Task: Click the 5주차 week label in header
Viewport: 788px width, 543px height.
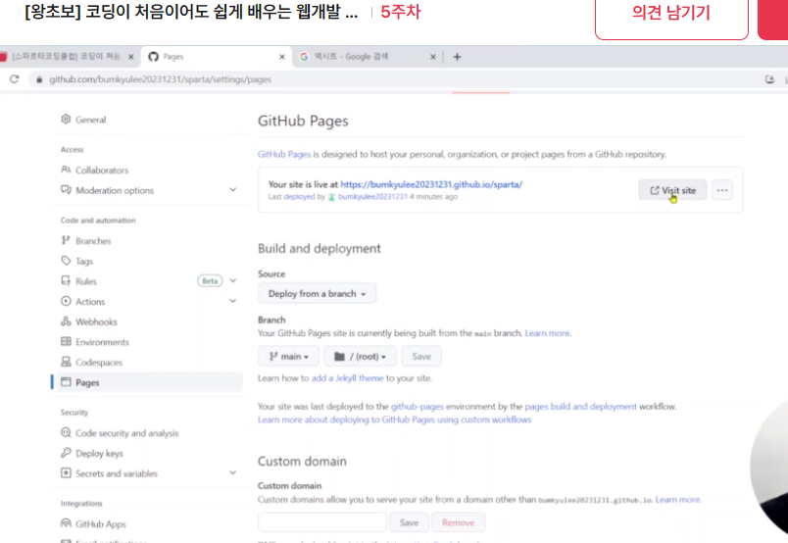Action: (401, 12)
